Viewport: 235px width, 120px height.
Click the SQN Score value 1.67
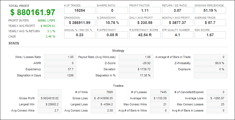210,35
